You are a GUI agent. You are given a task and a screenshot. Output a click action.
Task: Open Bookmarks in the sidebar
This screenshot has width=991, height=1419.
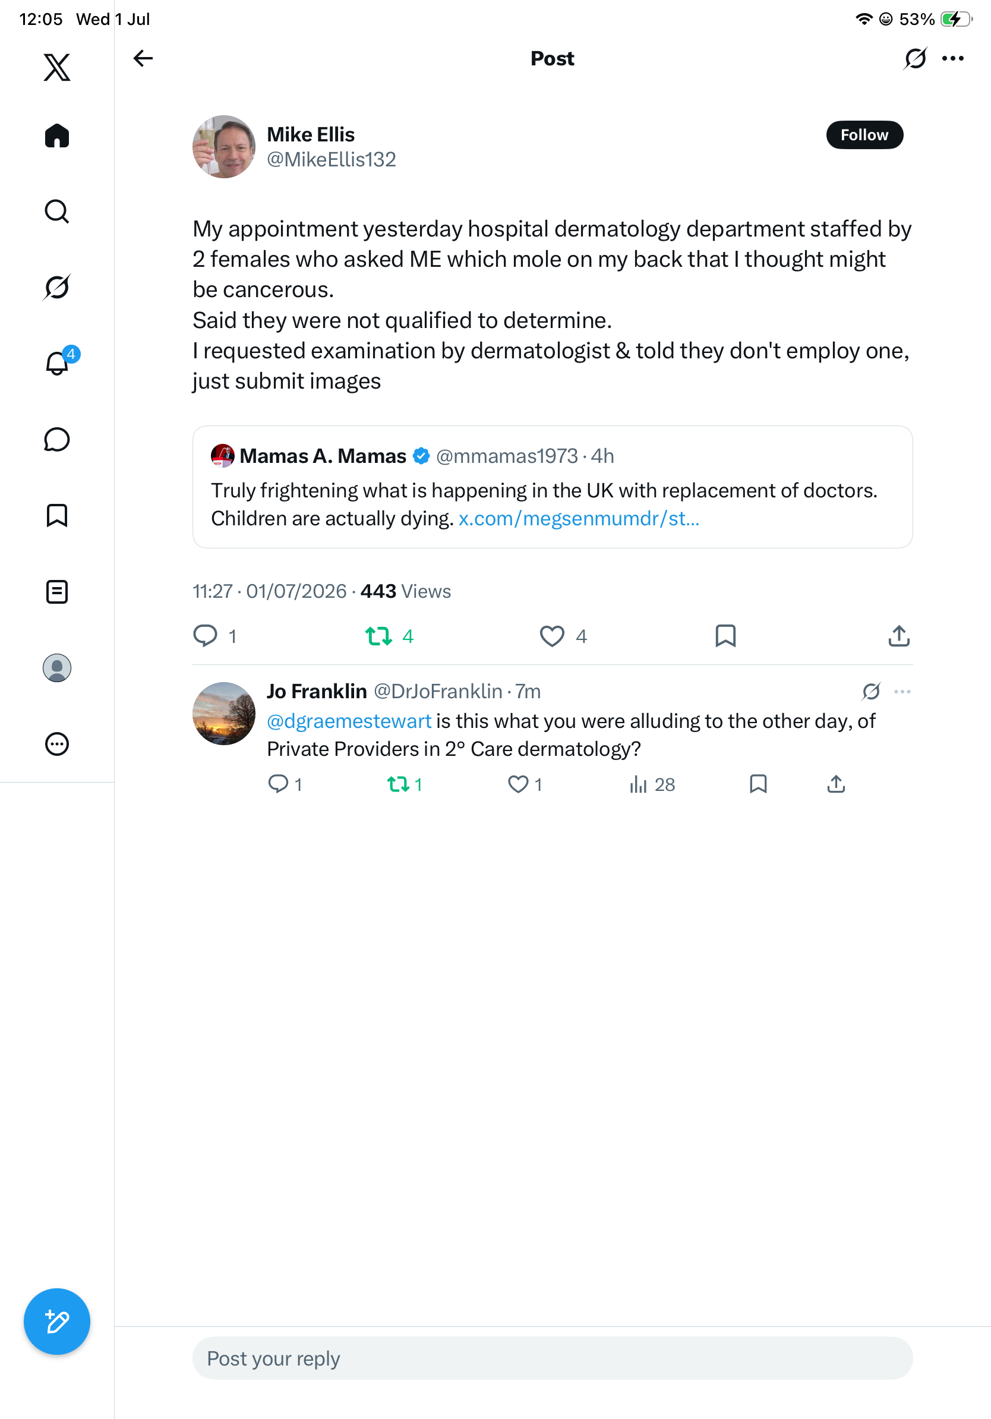point(57,515)
